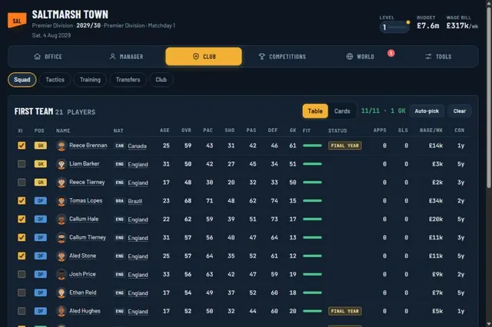The width and height of the screenshot is (492, 327).
Task: Switch to the Tactics sub-tab
Action: pyautogui.click(x=55, y=80)
